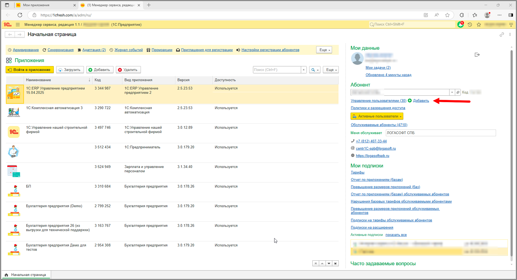517x280 pixels.
Task: Open the Активные пользователи dropdown
Action: (377, 116)
